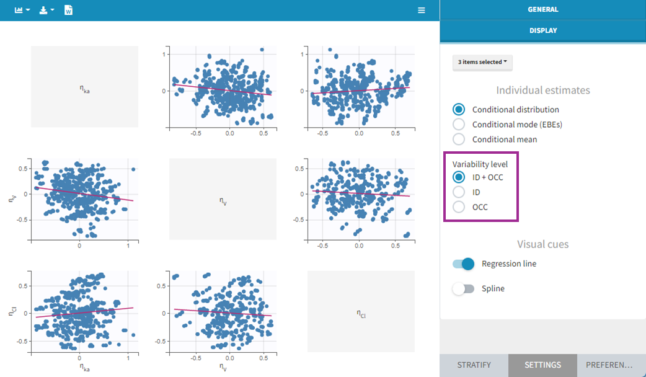Disable the Regression line toggle
646x377 pixels.
[x=464, y=264]
